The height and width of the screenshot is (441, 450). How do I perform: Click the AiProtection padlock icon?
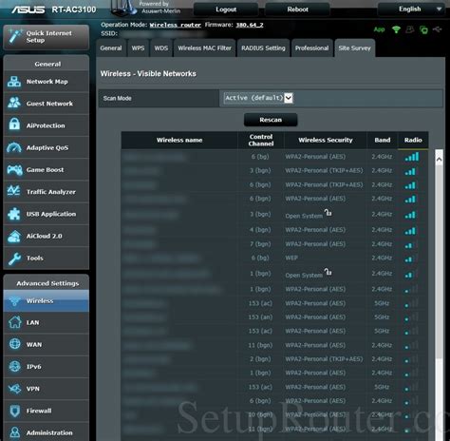tap(14, 124)
